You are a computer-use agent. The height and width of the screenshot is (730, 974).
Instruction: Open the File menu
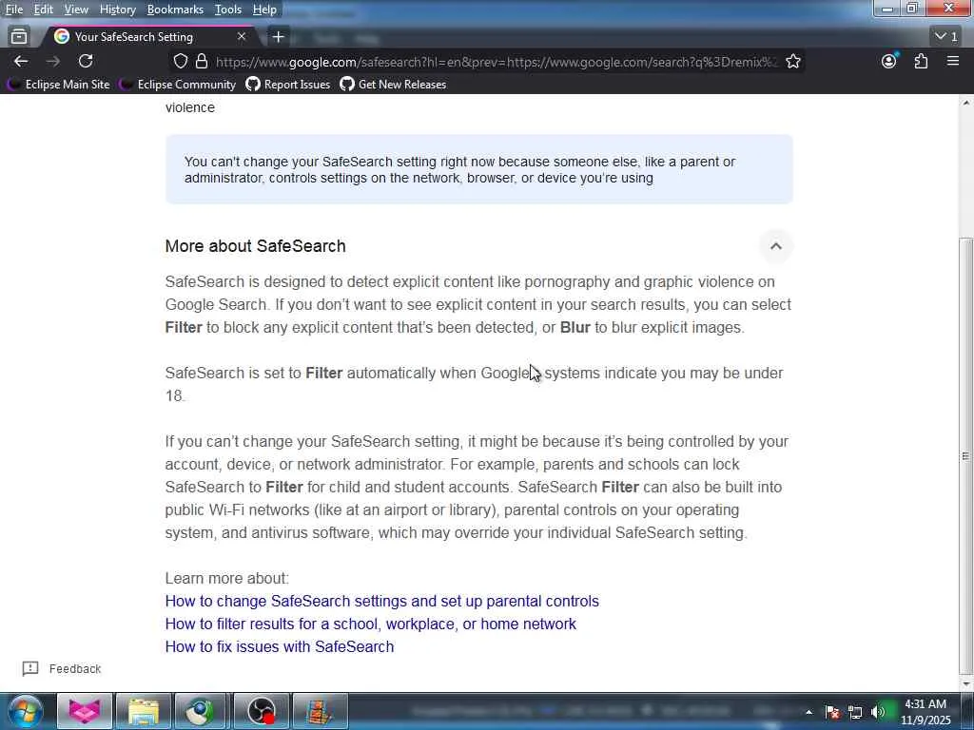point(13,10)
